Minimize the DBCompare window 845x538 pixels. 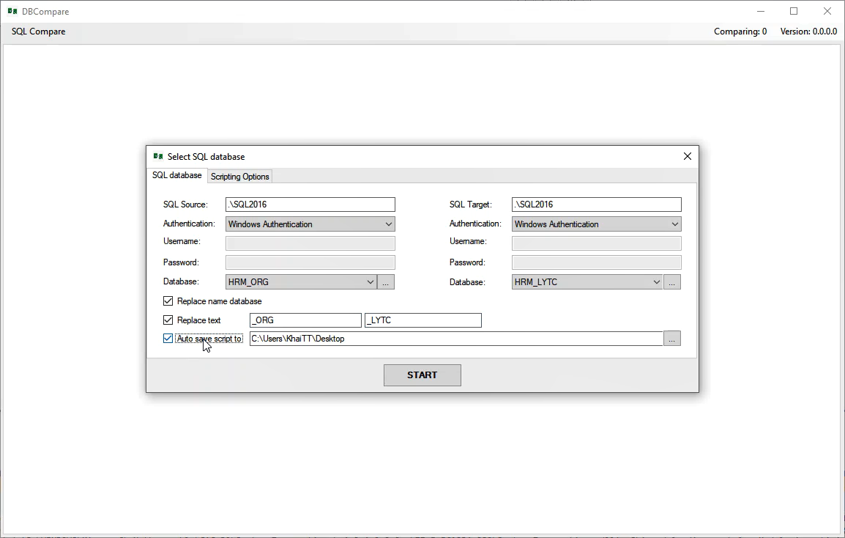[761, 11]
